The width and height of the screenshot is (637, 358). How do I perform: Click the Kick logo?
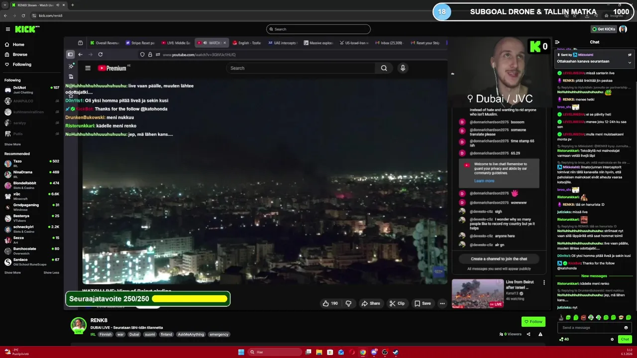pos(26,29)
